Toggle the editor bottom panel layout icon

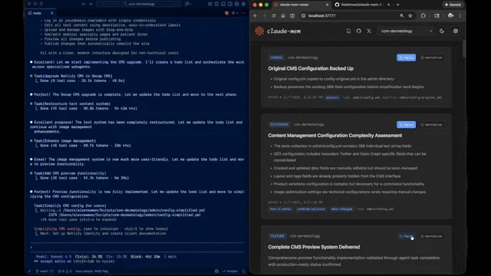(x=223, y=4)
